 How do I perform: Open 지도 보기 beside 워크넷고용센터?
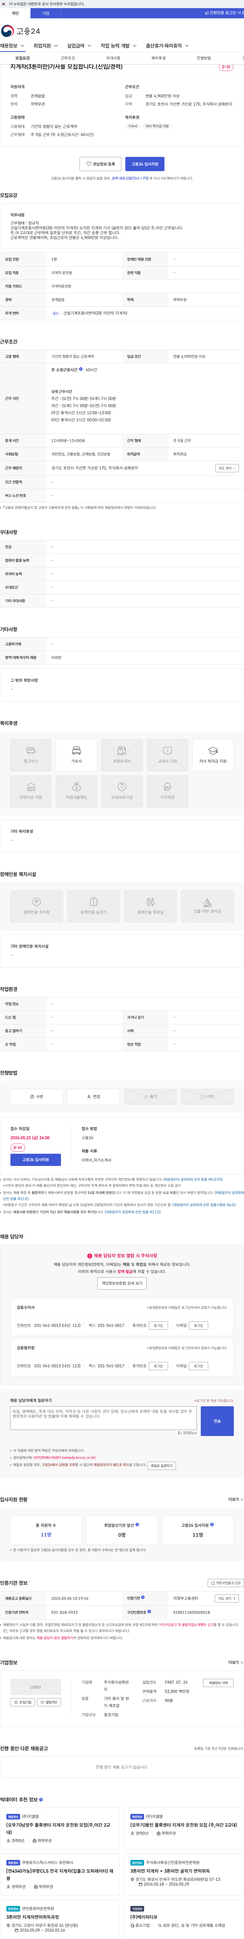point(227,1598)
